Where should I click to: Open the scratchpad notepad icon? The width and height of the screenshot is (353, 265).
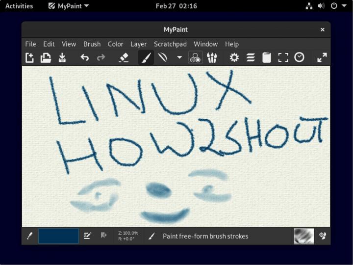pos(267,58)
